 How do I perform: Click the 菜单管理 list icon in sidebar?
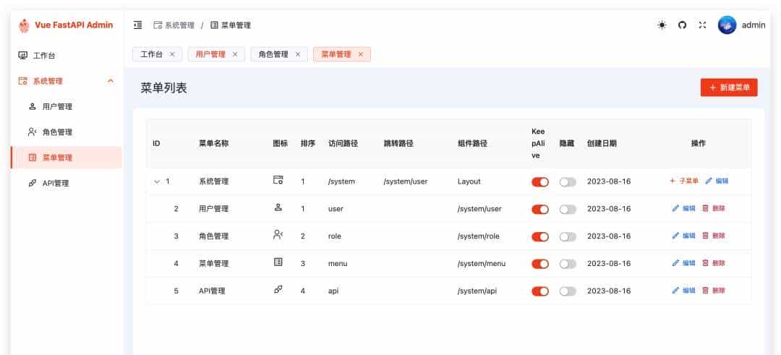(x=33, y=158)
